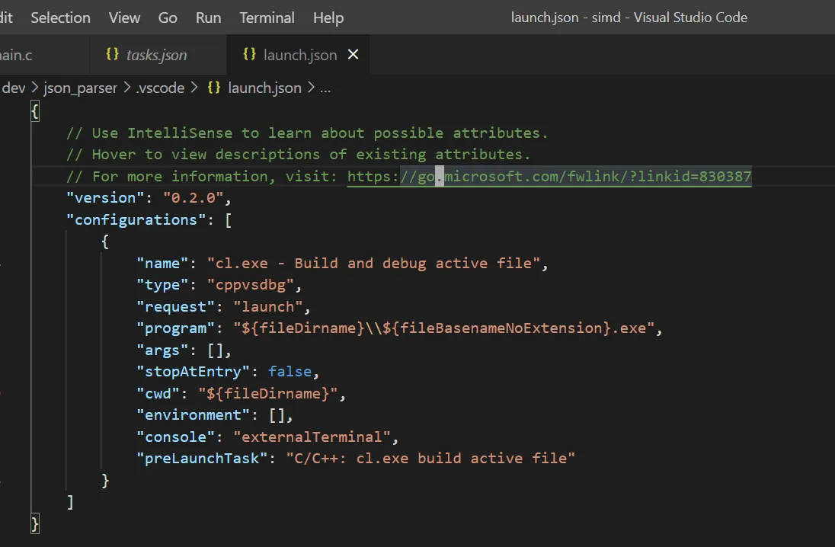Image resolution: width=835 pixels, height=547 pixels.
Task: Click the closing brace of the file
Action: coord(35,524)
